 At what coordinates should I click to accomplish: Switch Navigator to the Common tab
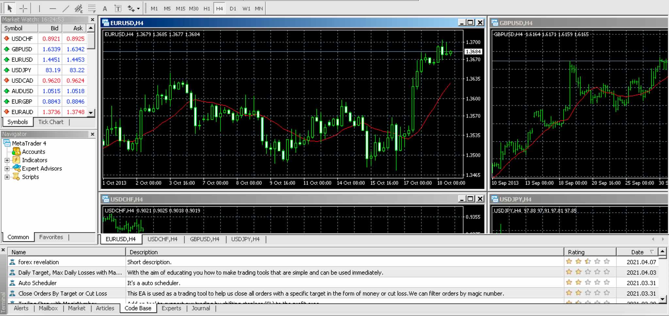[x=18, y=237]
